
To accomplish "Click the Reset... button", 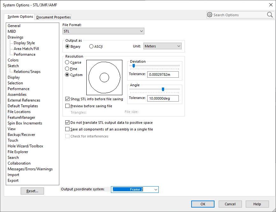I will tap(32, 191).
